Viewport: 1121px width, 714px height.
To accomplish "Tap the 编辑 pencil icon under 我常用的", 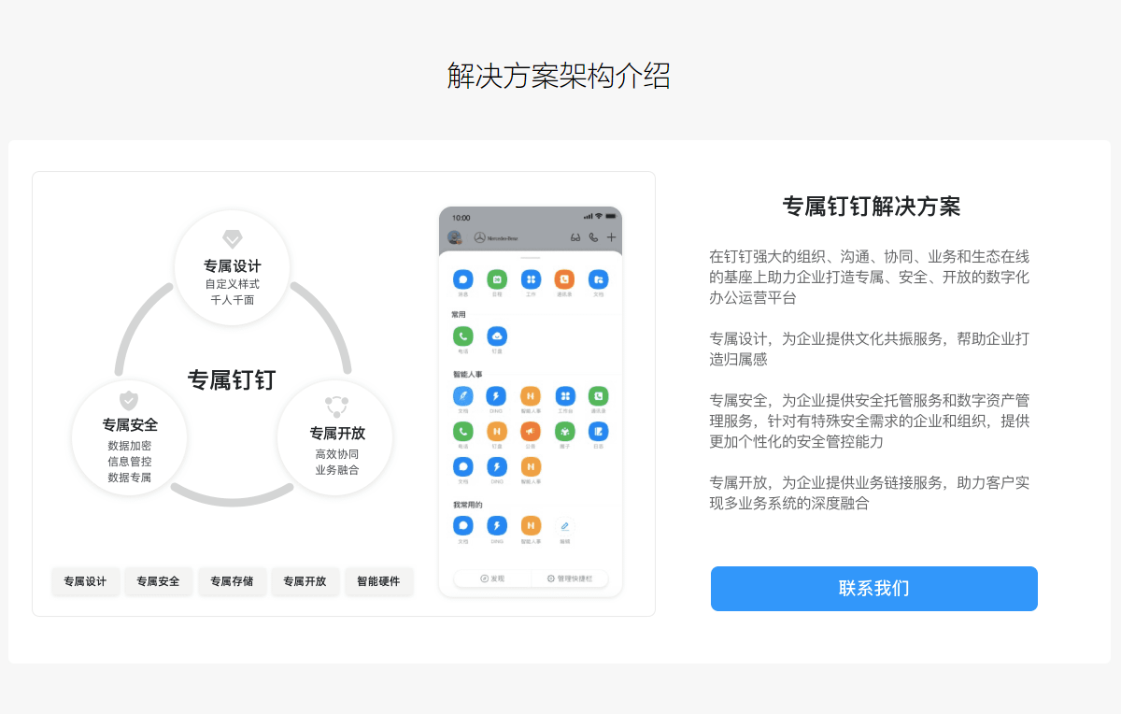I will tap(564, 526).
